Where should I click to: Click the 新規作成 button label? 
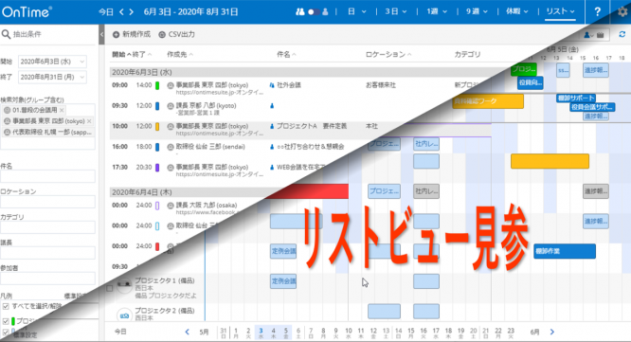tap(136, 35)
